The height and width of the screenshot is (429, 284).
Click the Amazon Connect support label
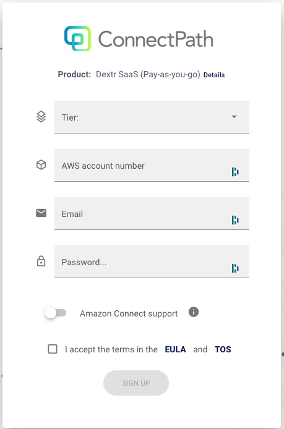point(129,313)
